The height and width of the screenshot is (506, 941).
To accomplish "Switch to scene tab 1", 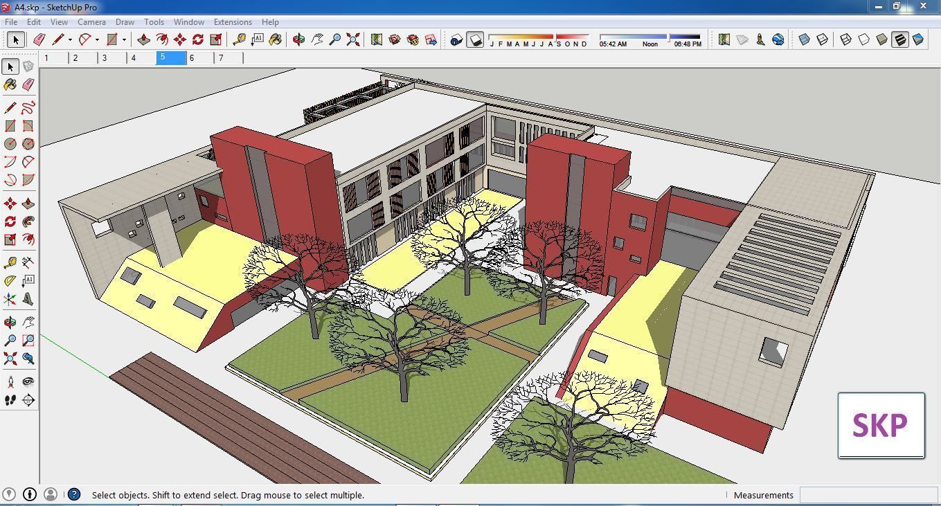I will click(54, 58).
